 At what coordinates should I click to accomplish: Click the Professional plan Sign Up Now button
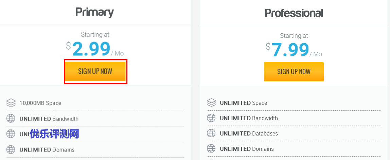tap(294, 71)
